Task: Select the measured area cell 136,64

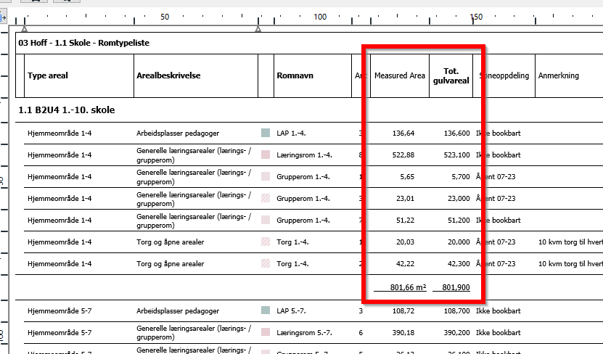Action: pos(403,133)
